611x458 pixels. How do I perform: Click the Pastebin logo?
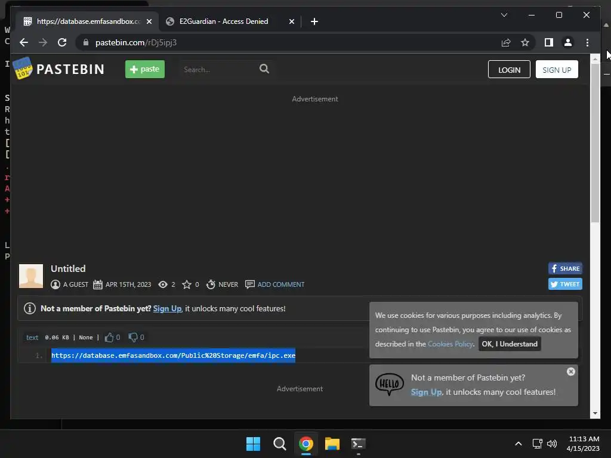point(59,69)
